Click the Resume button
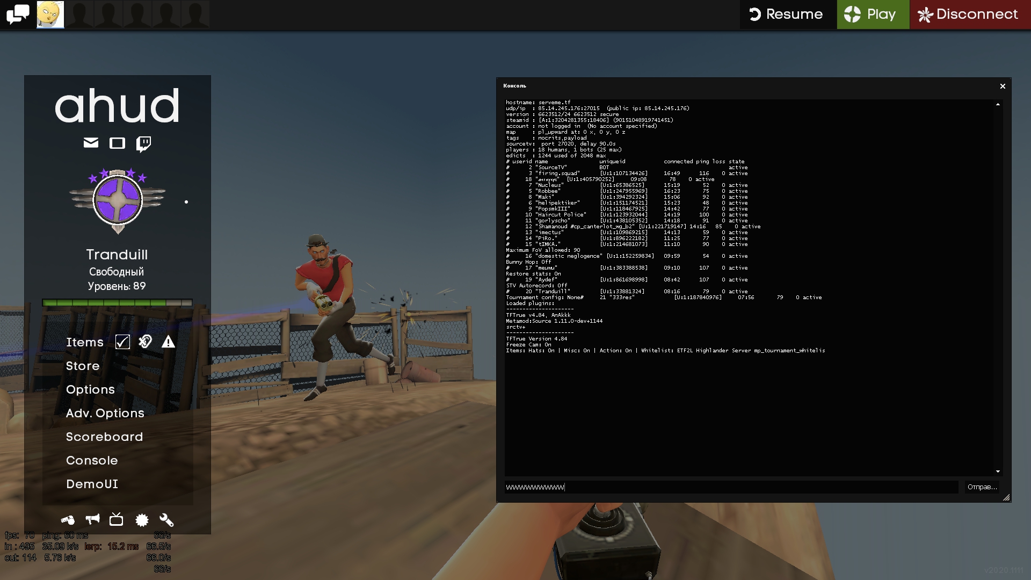Screen dimensions: 1031x580 (x=786, y=14)
